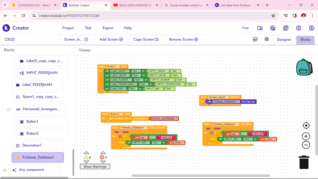Collapse the Horizontal_Arrangement tree node
This screenshot has height=179, width=318.
[x=9, y=109]
